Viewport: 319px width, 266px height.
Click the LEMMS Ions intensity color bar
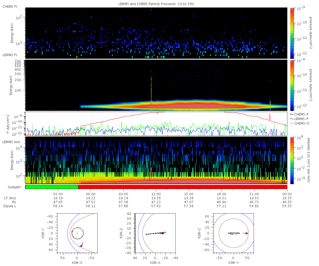click(292, 160)
